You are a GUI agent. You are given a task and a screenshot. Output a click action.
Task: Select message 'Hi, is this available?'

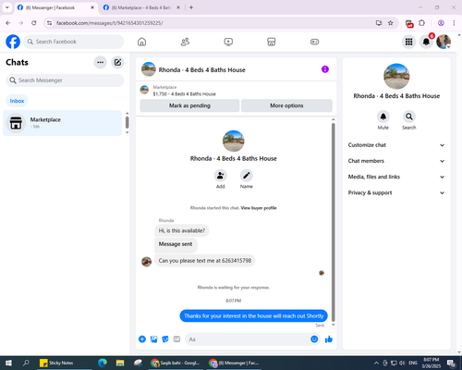pos(182,230)
